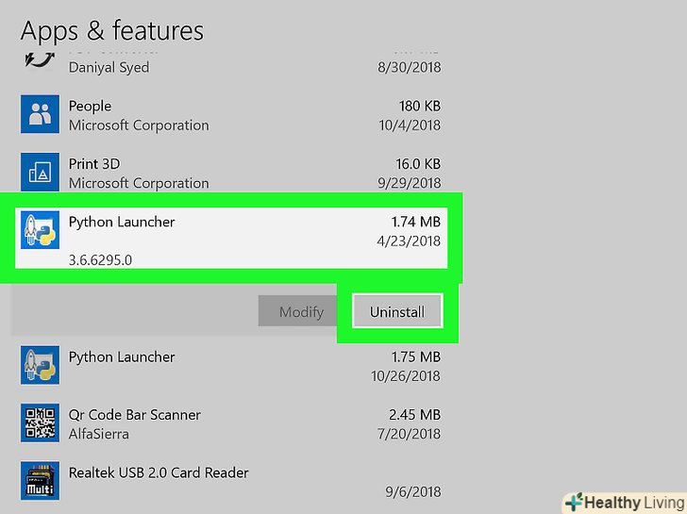Viewport: 687px width, 514px height.
Task: Click the 10/4/2018 install date
Action: coord(410,125)
